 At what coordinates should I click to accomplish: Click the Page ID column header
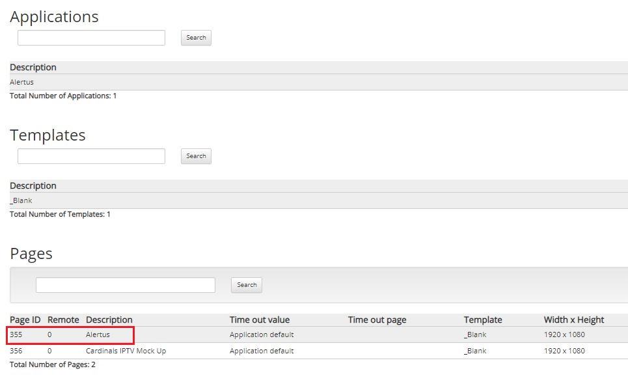25,320
